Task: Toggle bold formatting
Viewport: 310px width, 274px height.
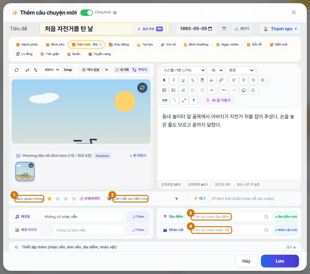Action: click(164, 80)
